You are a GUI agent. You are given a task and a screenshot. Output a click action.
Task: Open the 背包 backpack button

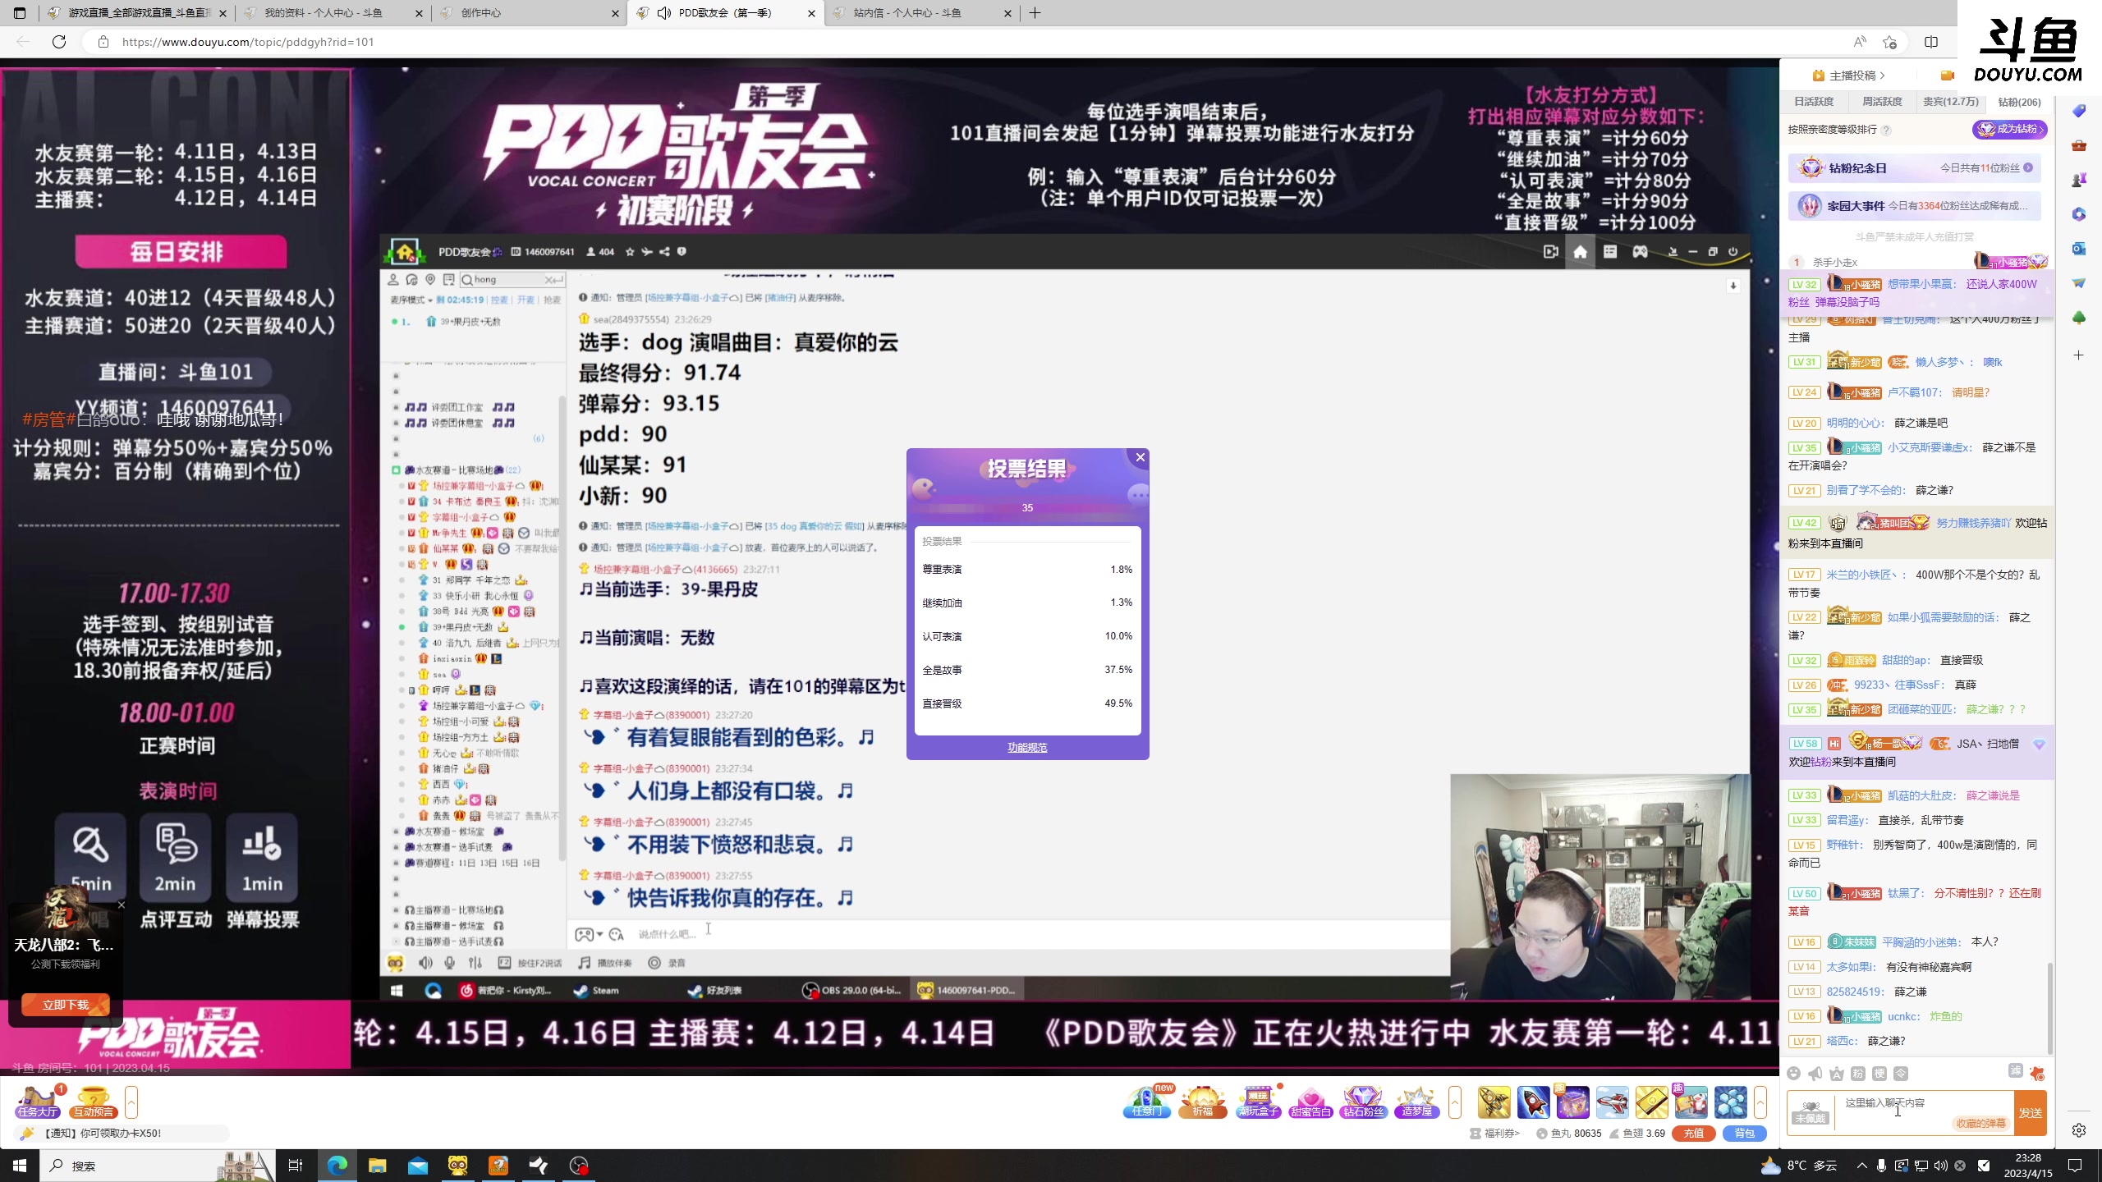pyautogui.click(x=1745, y=1133)
